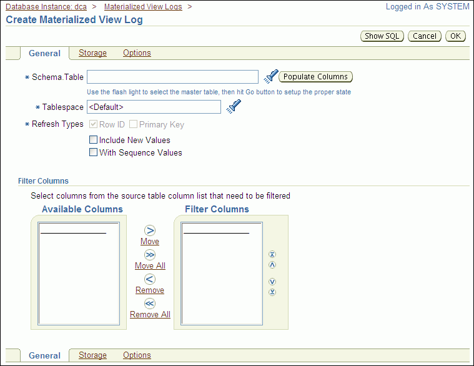Click the flashlight icon beside Tablespace field
474x366 pixels.
(x=234, y=106)
